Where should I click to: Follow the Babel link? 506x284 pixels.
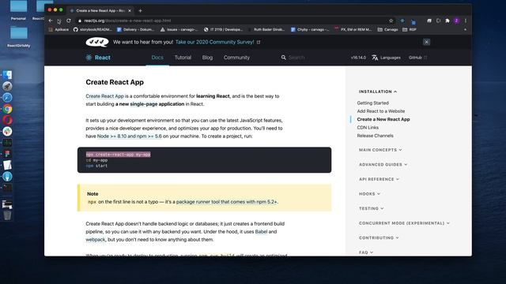click(261, 231)
